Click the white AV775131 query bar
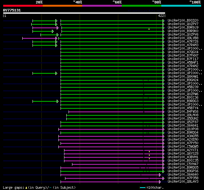The height and width of the screenshot is (190, 204). (x=84, y=13)
